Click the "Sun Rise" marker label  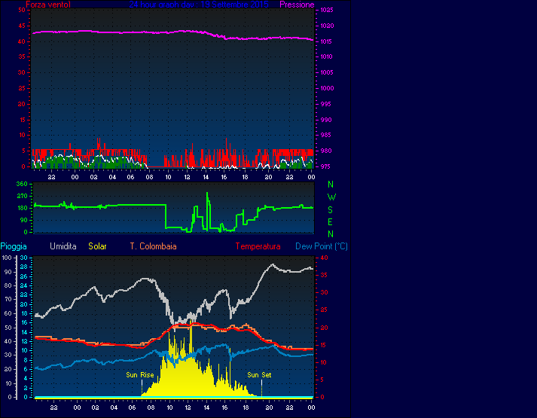[x=140, y=375]
